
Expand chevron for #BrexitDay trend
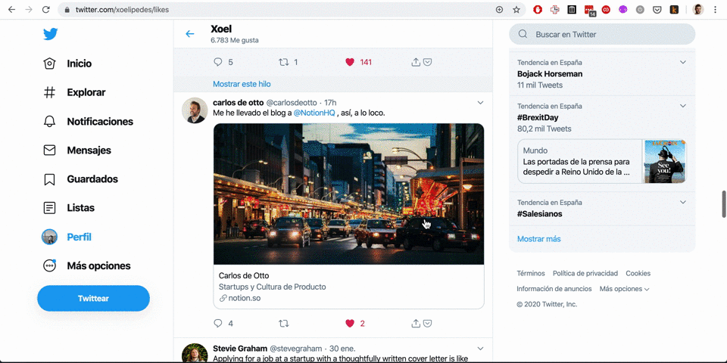tap(682, 106)
